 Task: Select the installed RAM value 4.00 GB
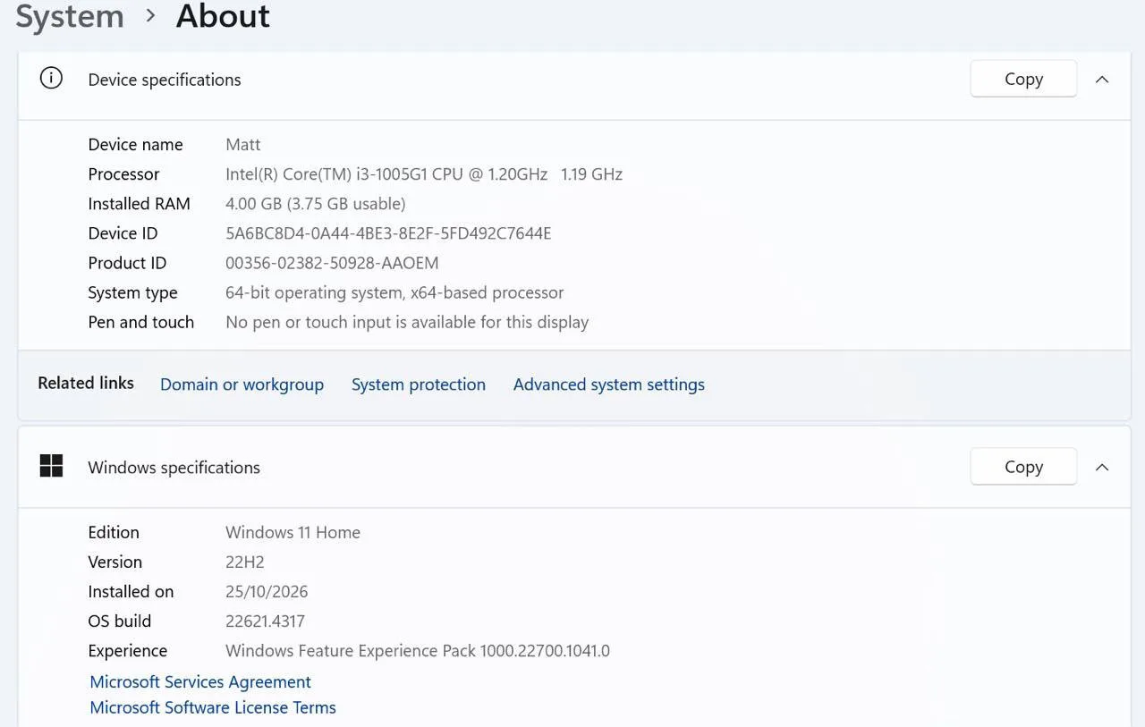click(316, 204)
